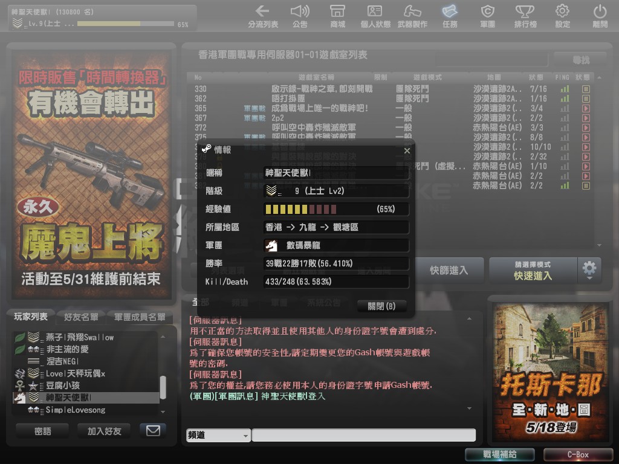Open the 商城 shop
Screen dimensions: 619x464
pos(337,16)
